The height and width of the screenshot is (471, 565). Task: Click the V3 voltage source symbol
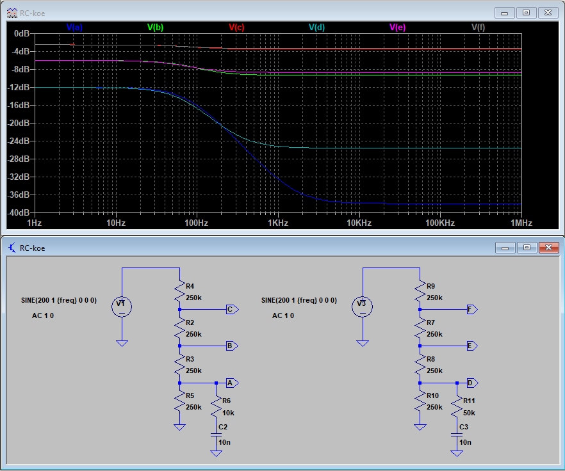point(363,307)
